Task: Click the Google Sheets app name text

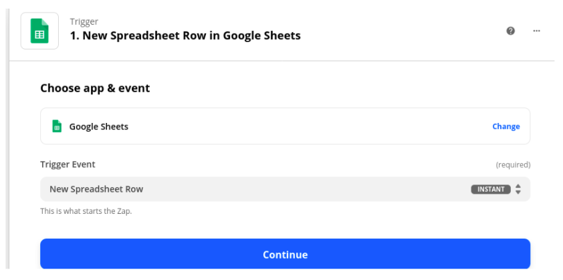Action: [99, 127]
